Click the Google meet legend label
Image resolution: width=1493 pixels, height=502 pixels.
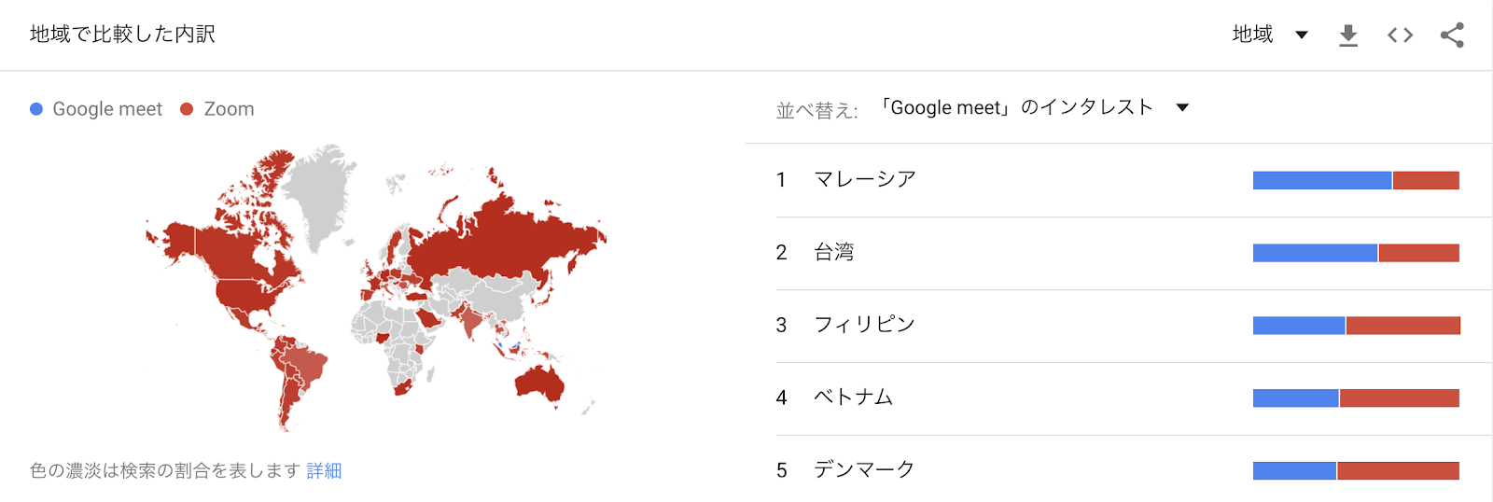pos(107,109)
